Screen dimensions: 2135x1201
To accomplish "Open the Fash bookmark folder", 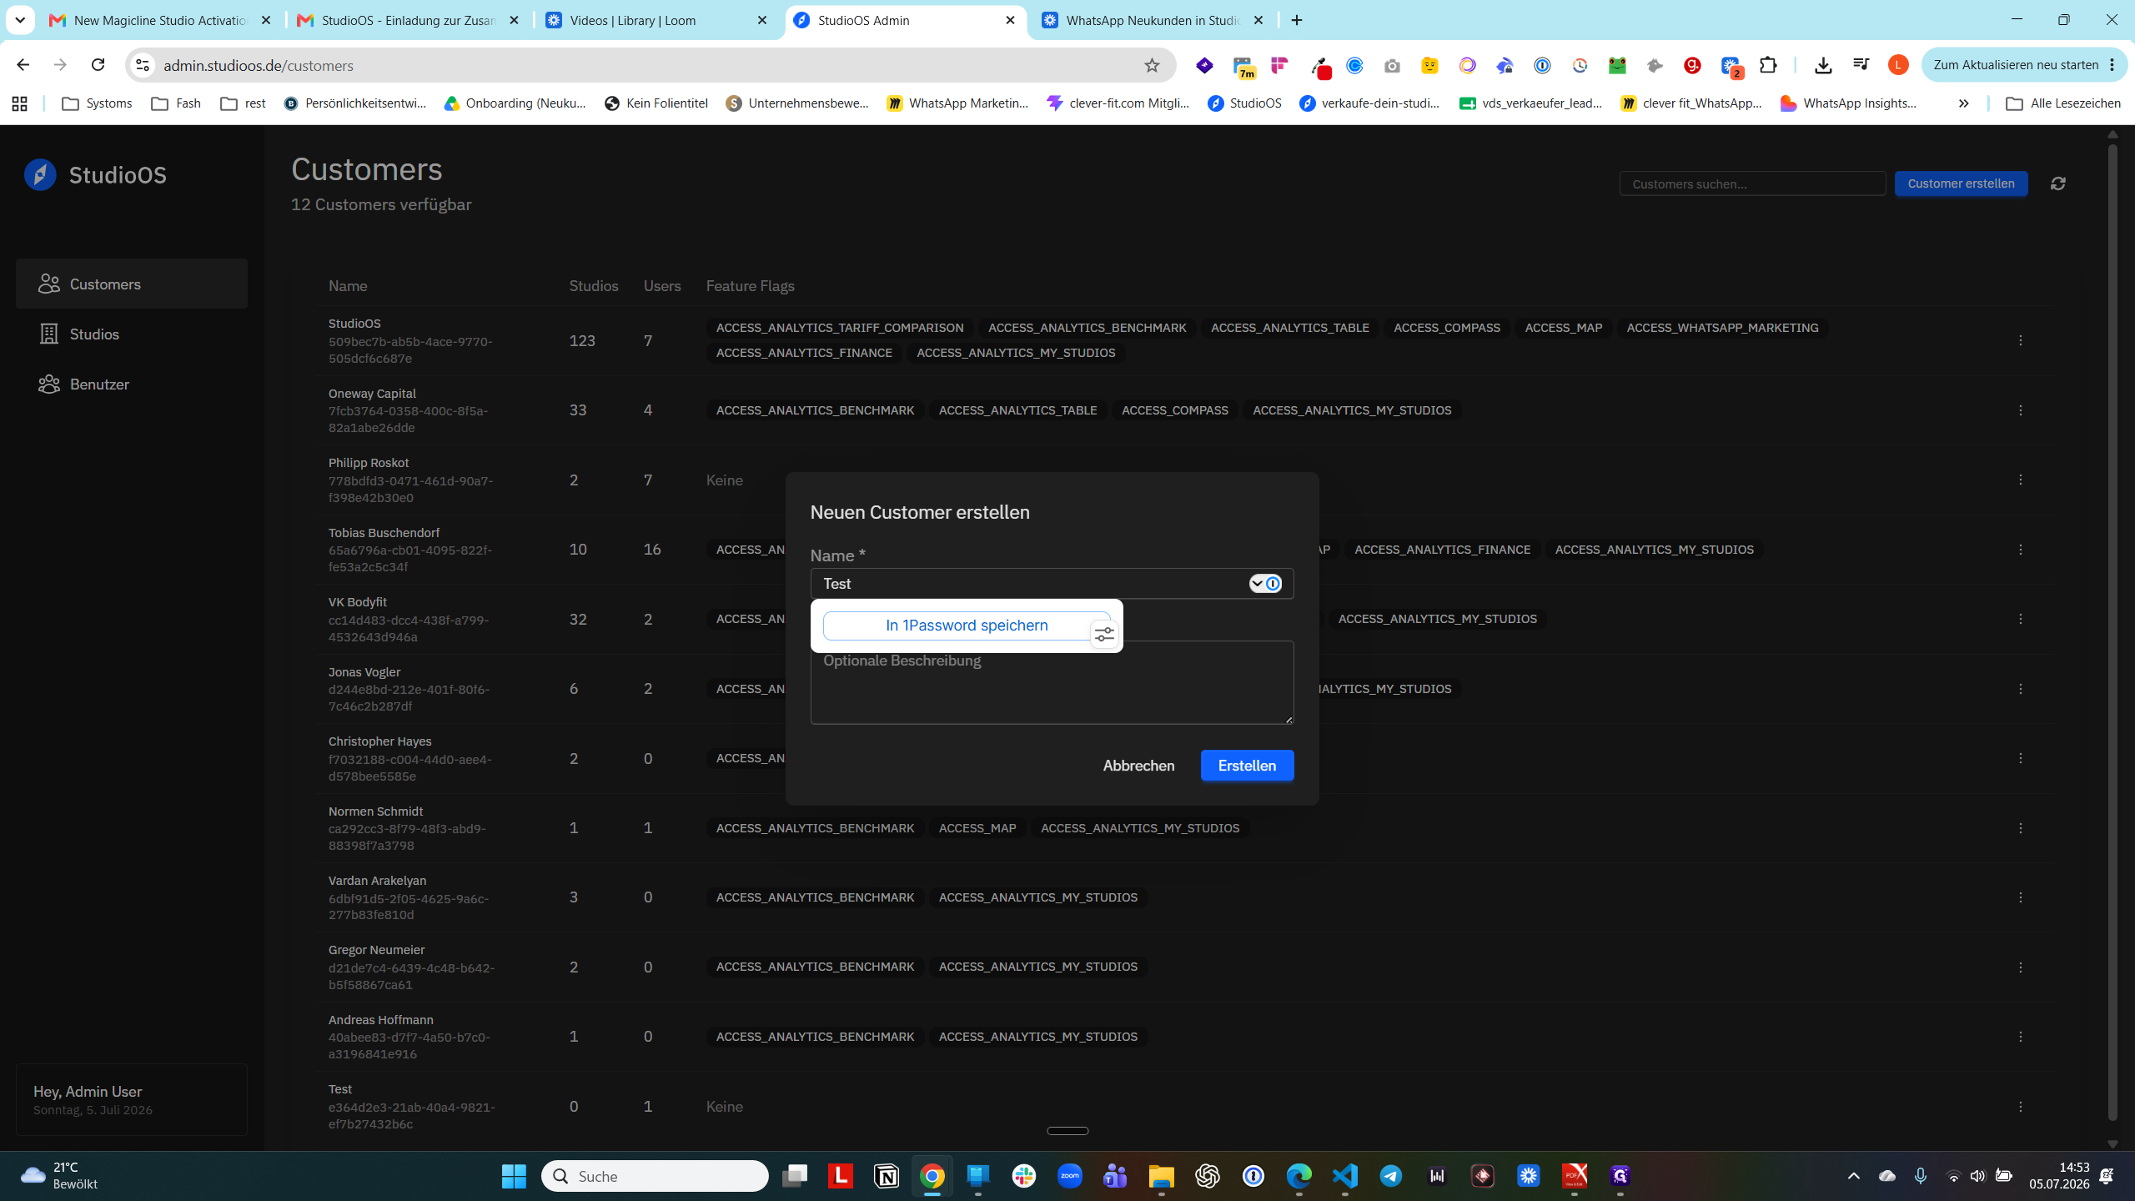I will [176, 103].
